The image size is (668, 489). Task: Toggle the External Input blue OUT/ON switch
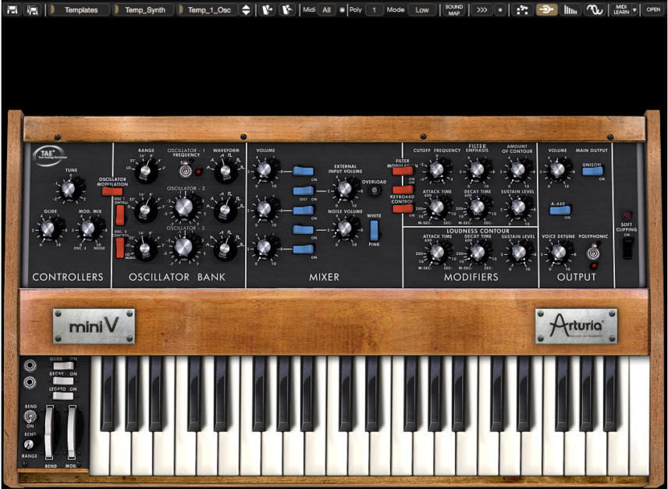coord(304,190)
